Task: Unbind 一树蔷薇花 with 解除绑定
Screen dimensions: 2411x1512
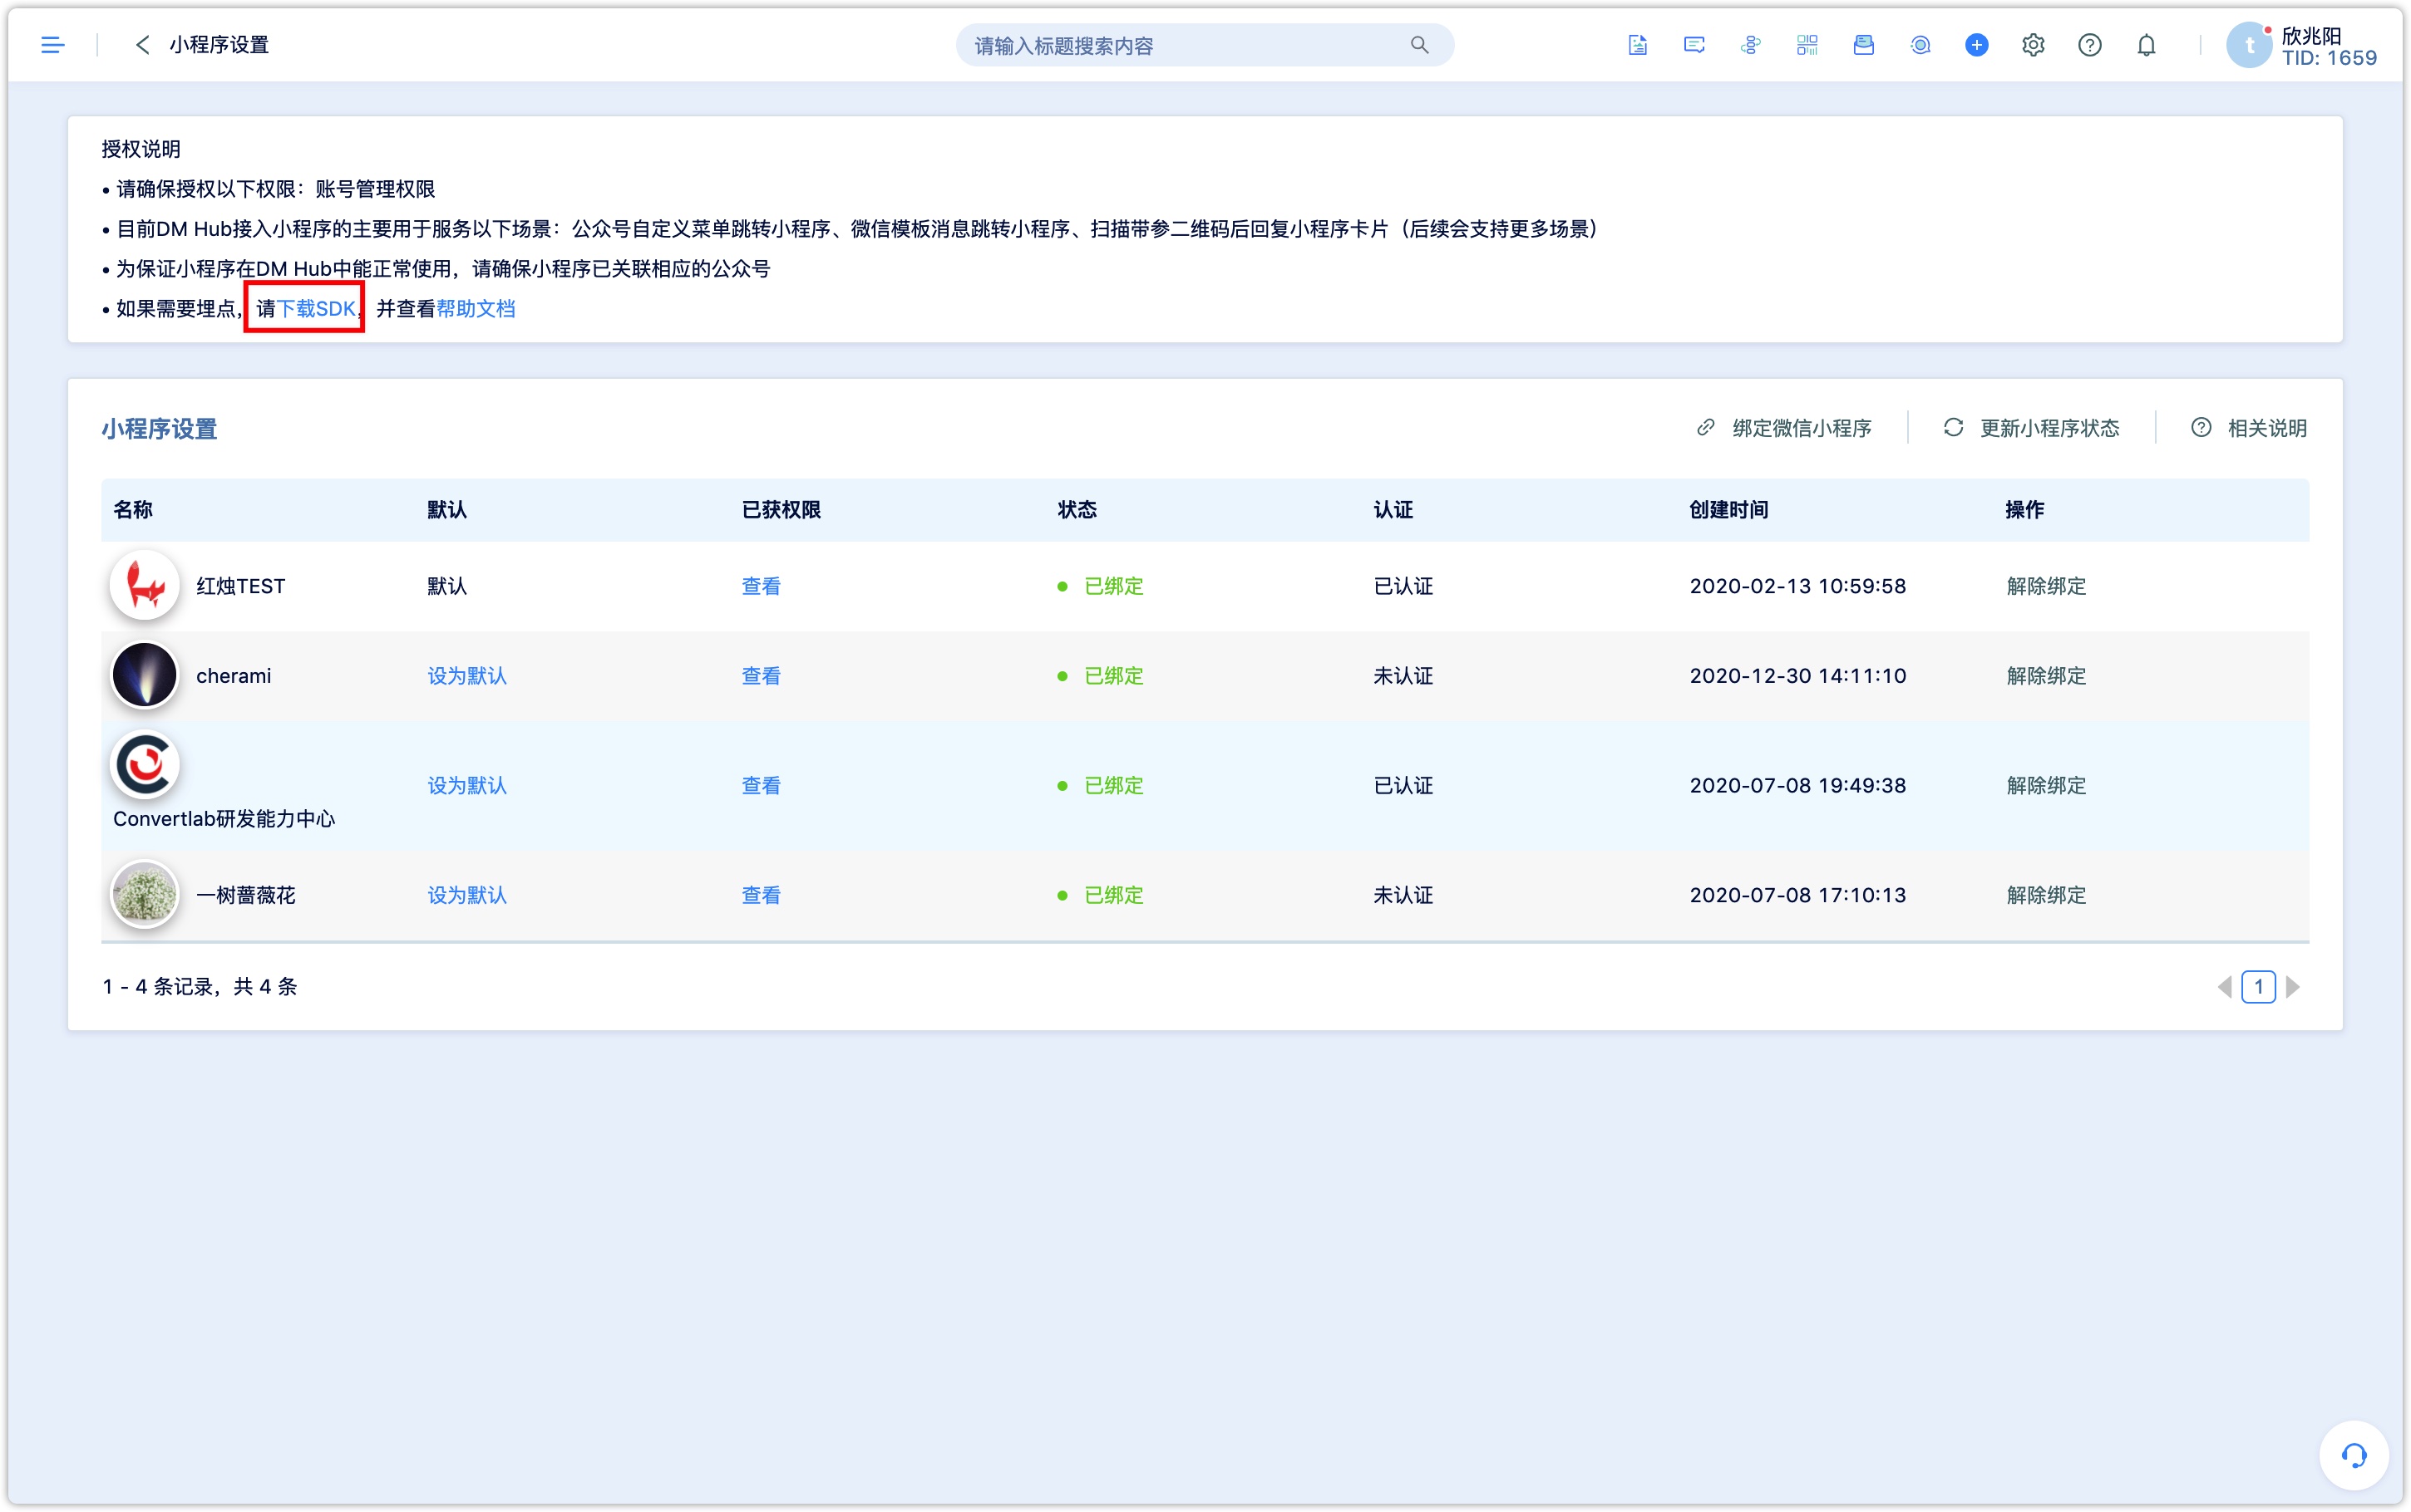Action: [2046, 895]
